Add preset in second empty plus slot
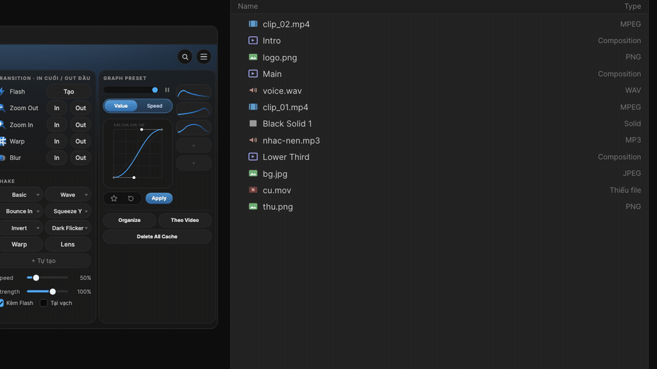The width and height of the screenshot is (657, 369). coord(194,163)
